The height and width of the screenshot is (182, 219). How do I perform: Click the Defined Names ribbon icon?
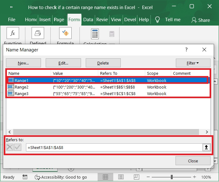[x=38, y=33]
